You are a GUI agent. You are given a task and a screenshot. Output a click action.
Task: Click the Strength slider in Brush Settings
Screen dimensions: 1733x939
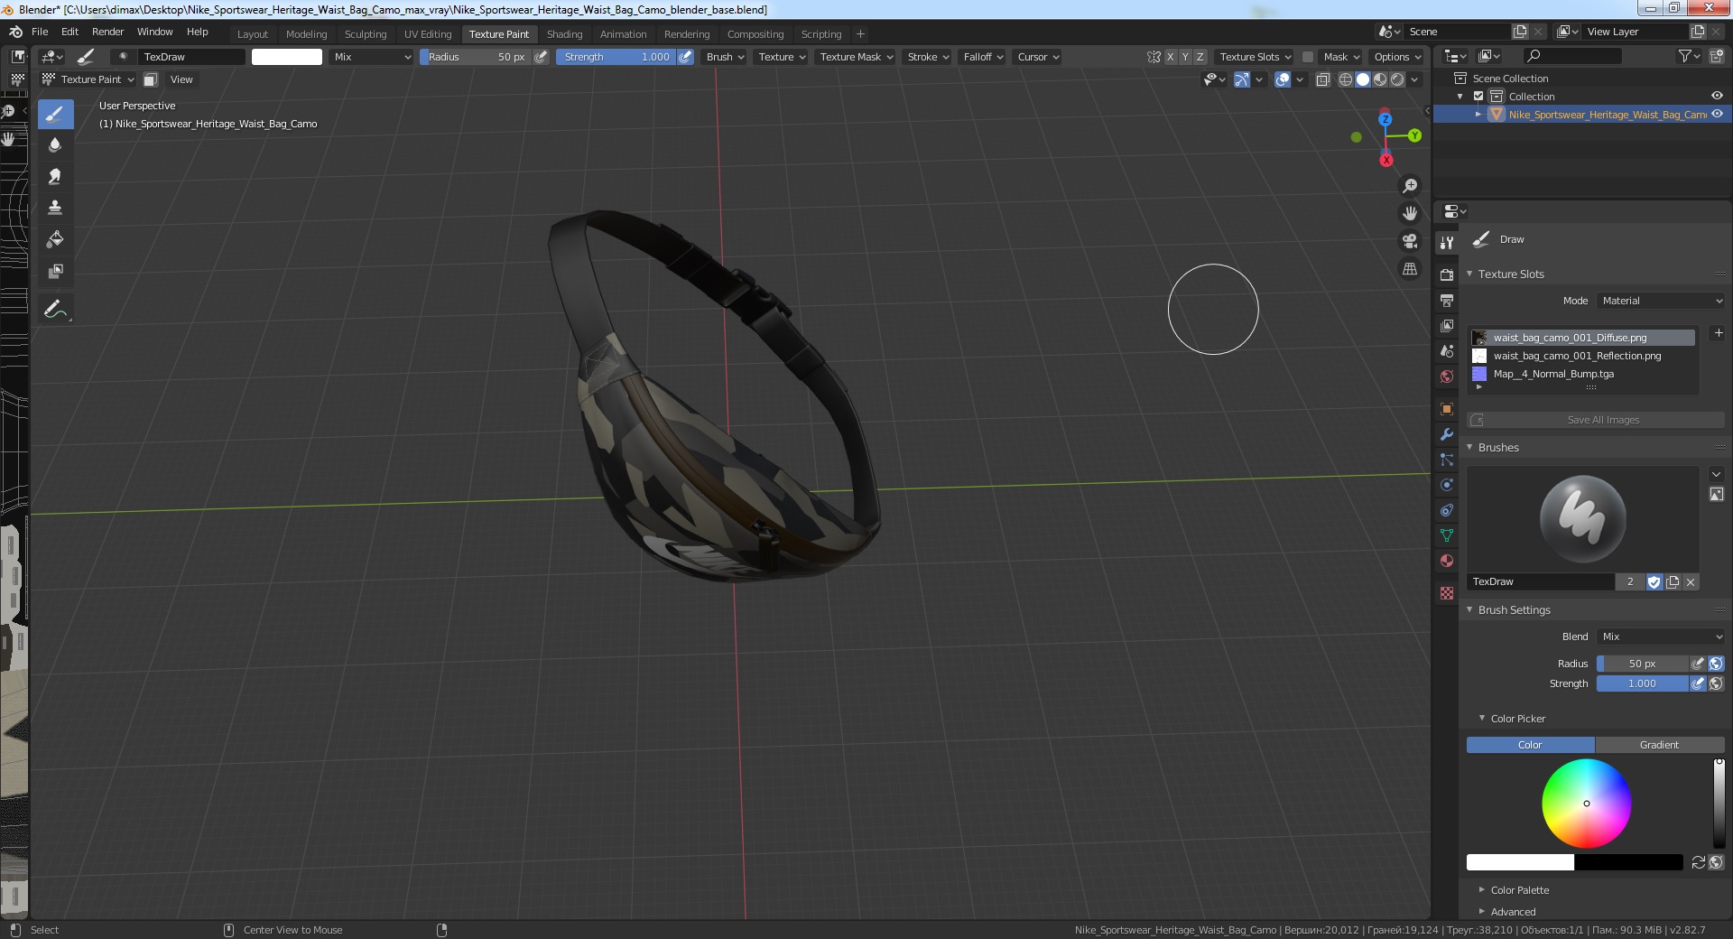(x=1642, y=683)
